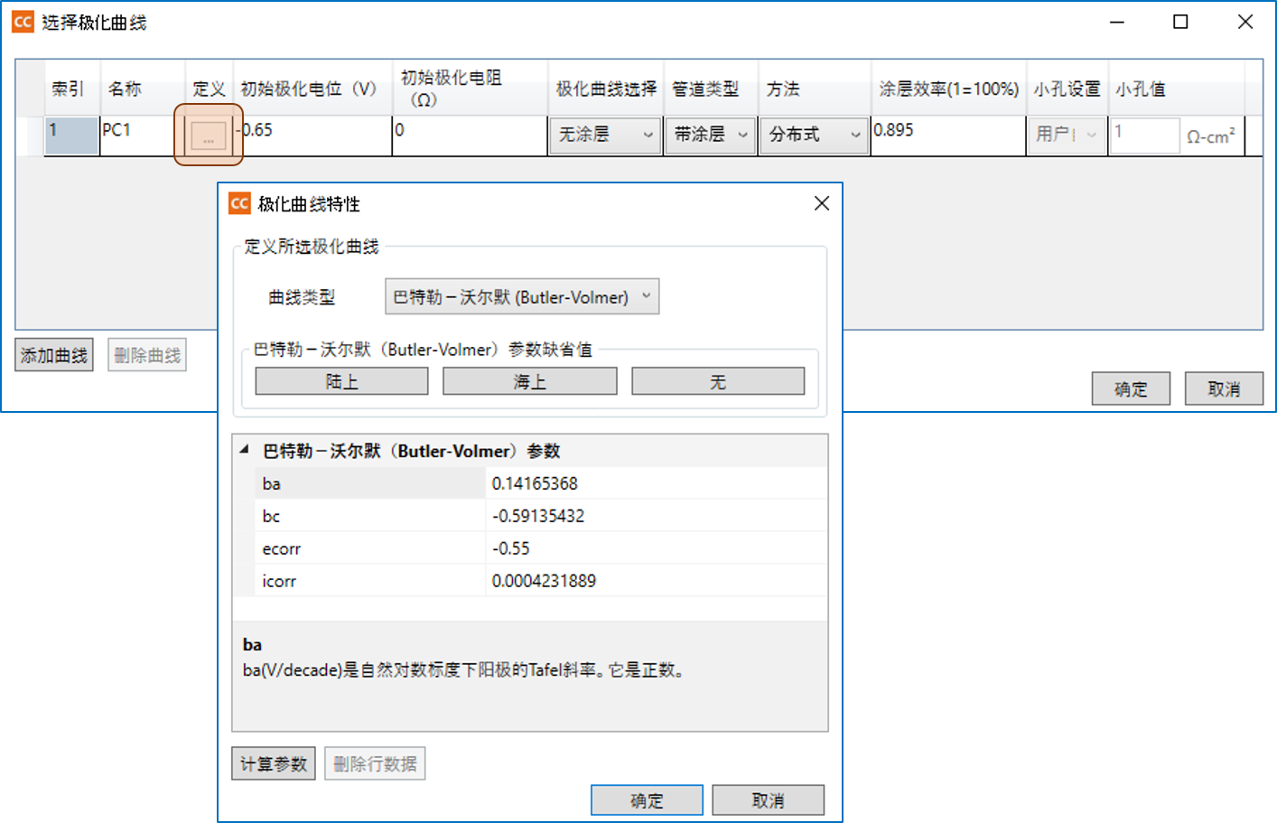1277x823 pixels.
Task: Click the 索引 column header
Action: (71, 89)
